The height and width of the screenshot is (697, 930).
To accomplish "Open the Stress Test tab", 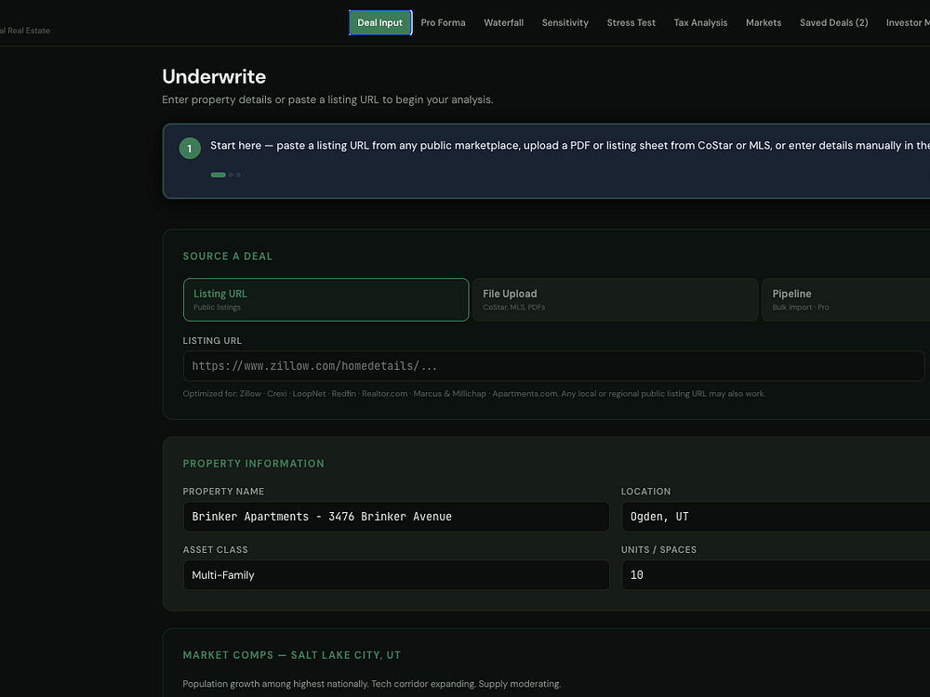I will (631, 22).
